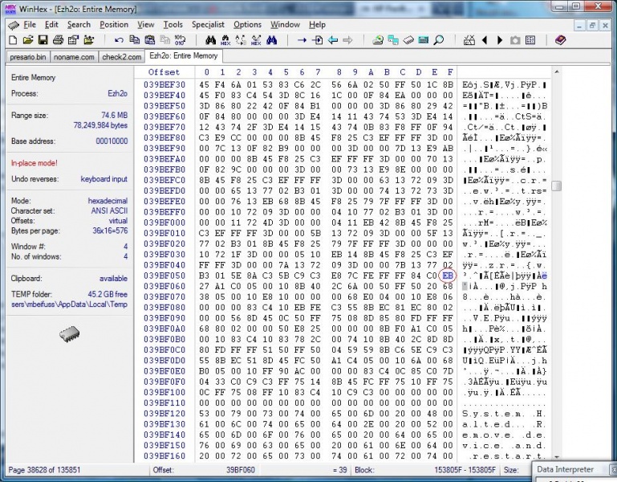
Task: Click the blue Back arrow icon
Action: pos(333,40)
